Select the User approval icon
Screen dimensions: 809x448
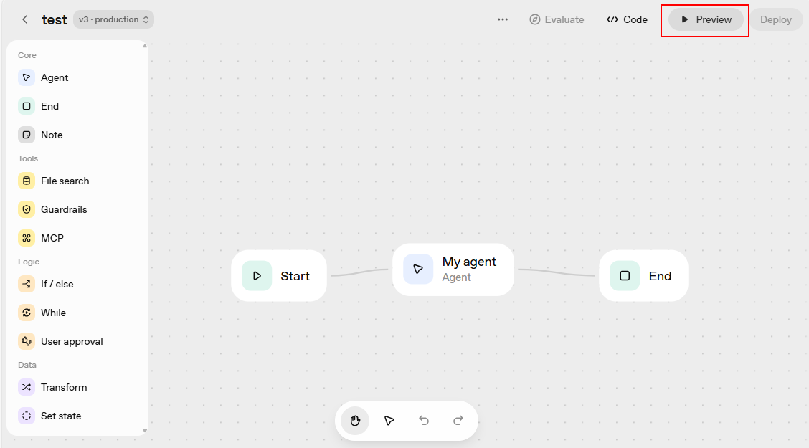pos(27,341)
